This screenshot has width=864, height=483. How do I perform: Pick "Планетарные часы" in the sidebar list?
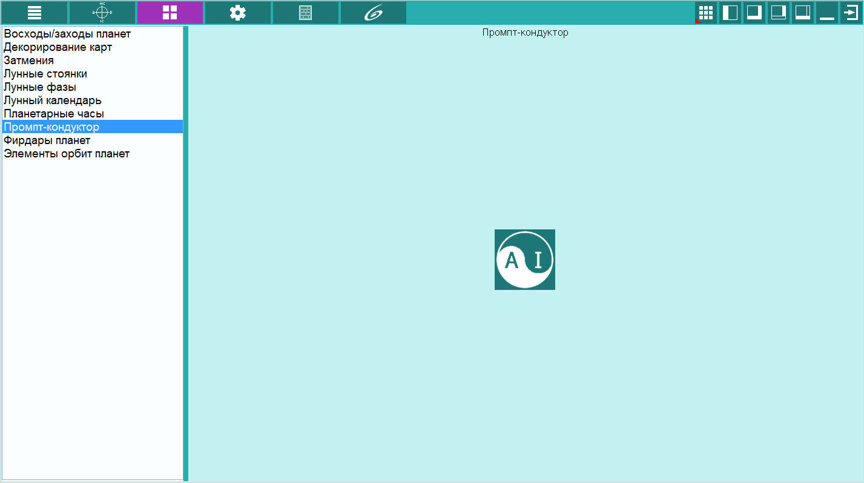pyautogui.click(x=54, y=114)
